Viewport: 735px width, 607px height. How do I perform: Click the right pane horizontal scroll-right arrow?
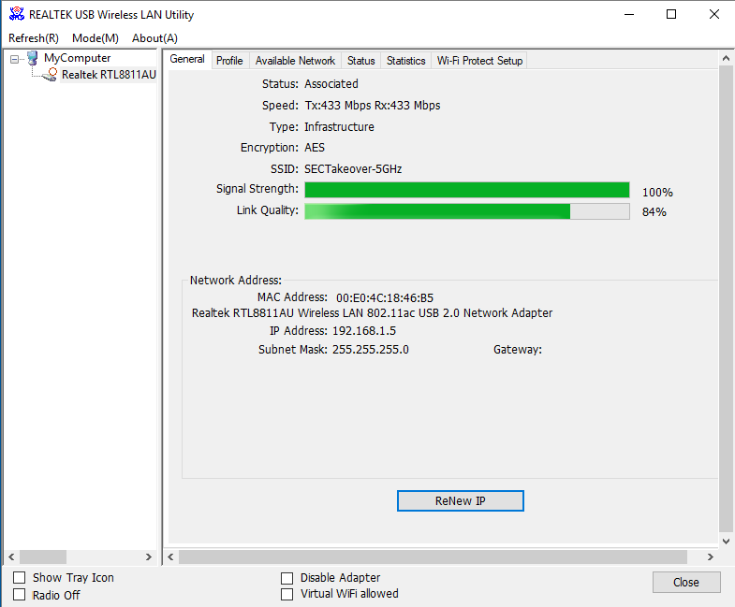click(x=711, y=556)
